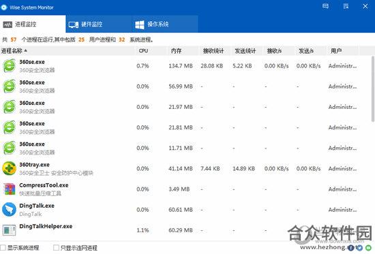This screenshot has width=375, height=254.
Task: Click the 快速批量压缩工具 description text
Action: pos(40,193)
